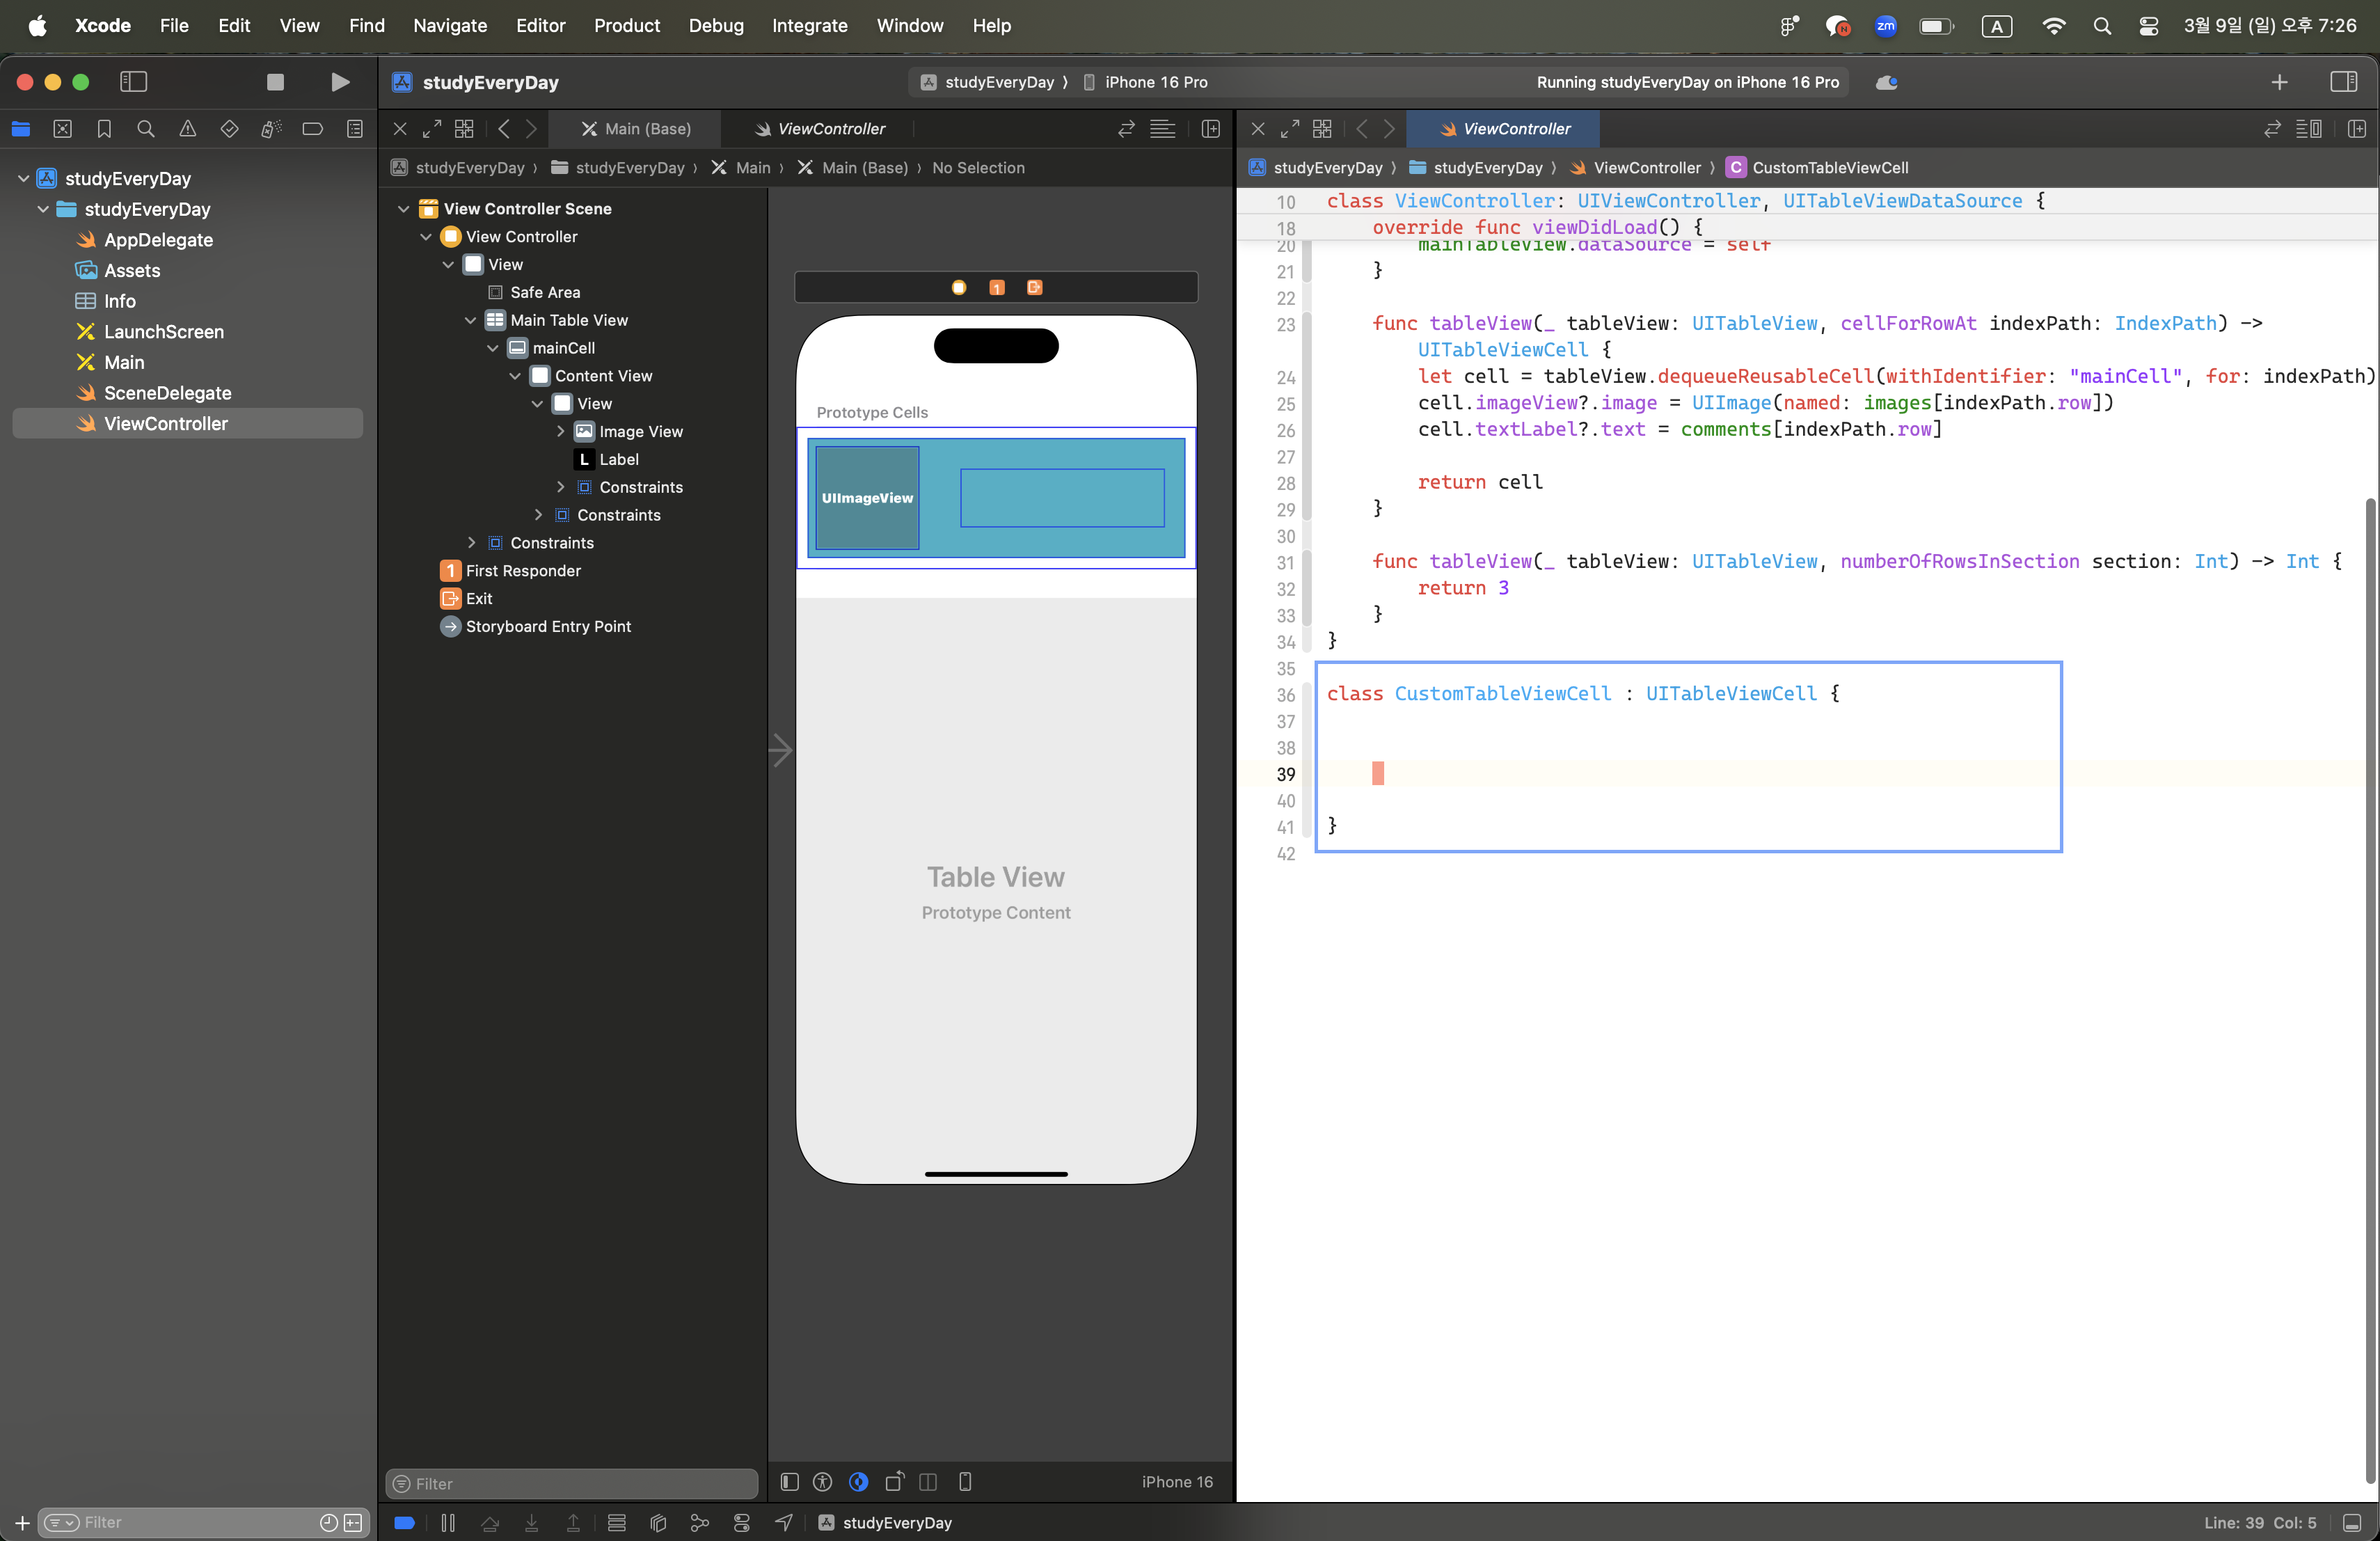Screen dimensions: 2380x1541
Task: Toggle the document outline panel button
Action: tap(790, 1482)
